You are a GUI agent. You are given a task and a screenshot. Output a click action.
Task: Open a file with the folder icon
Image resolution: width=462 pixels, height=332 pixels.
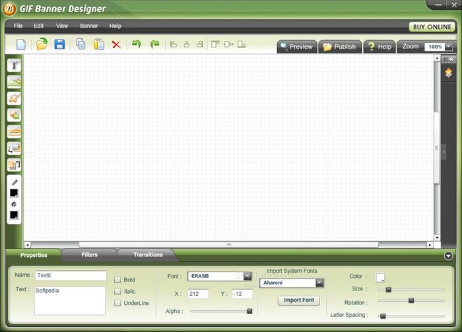point(42,44)
